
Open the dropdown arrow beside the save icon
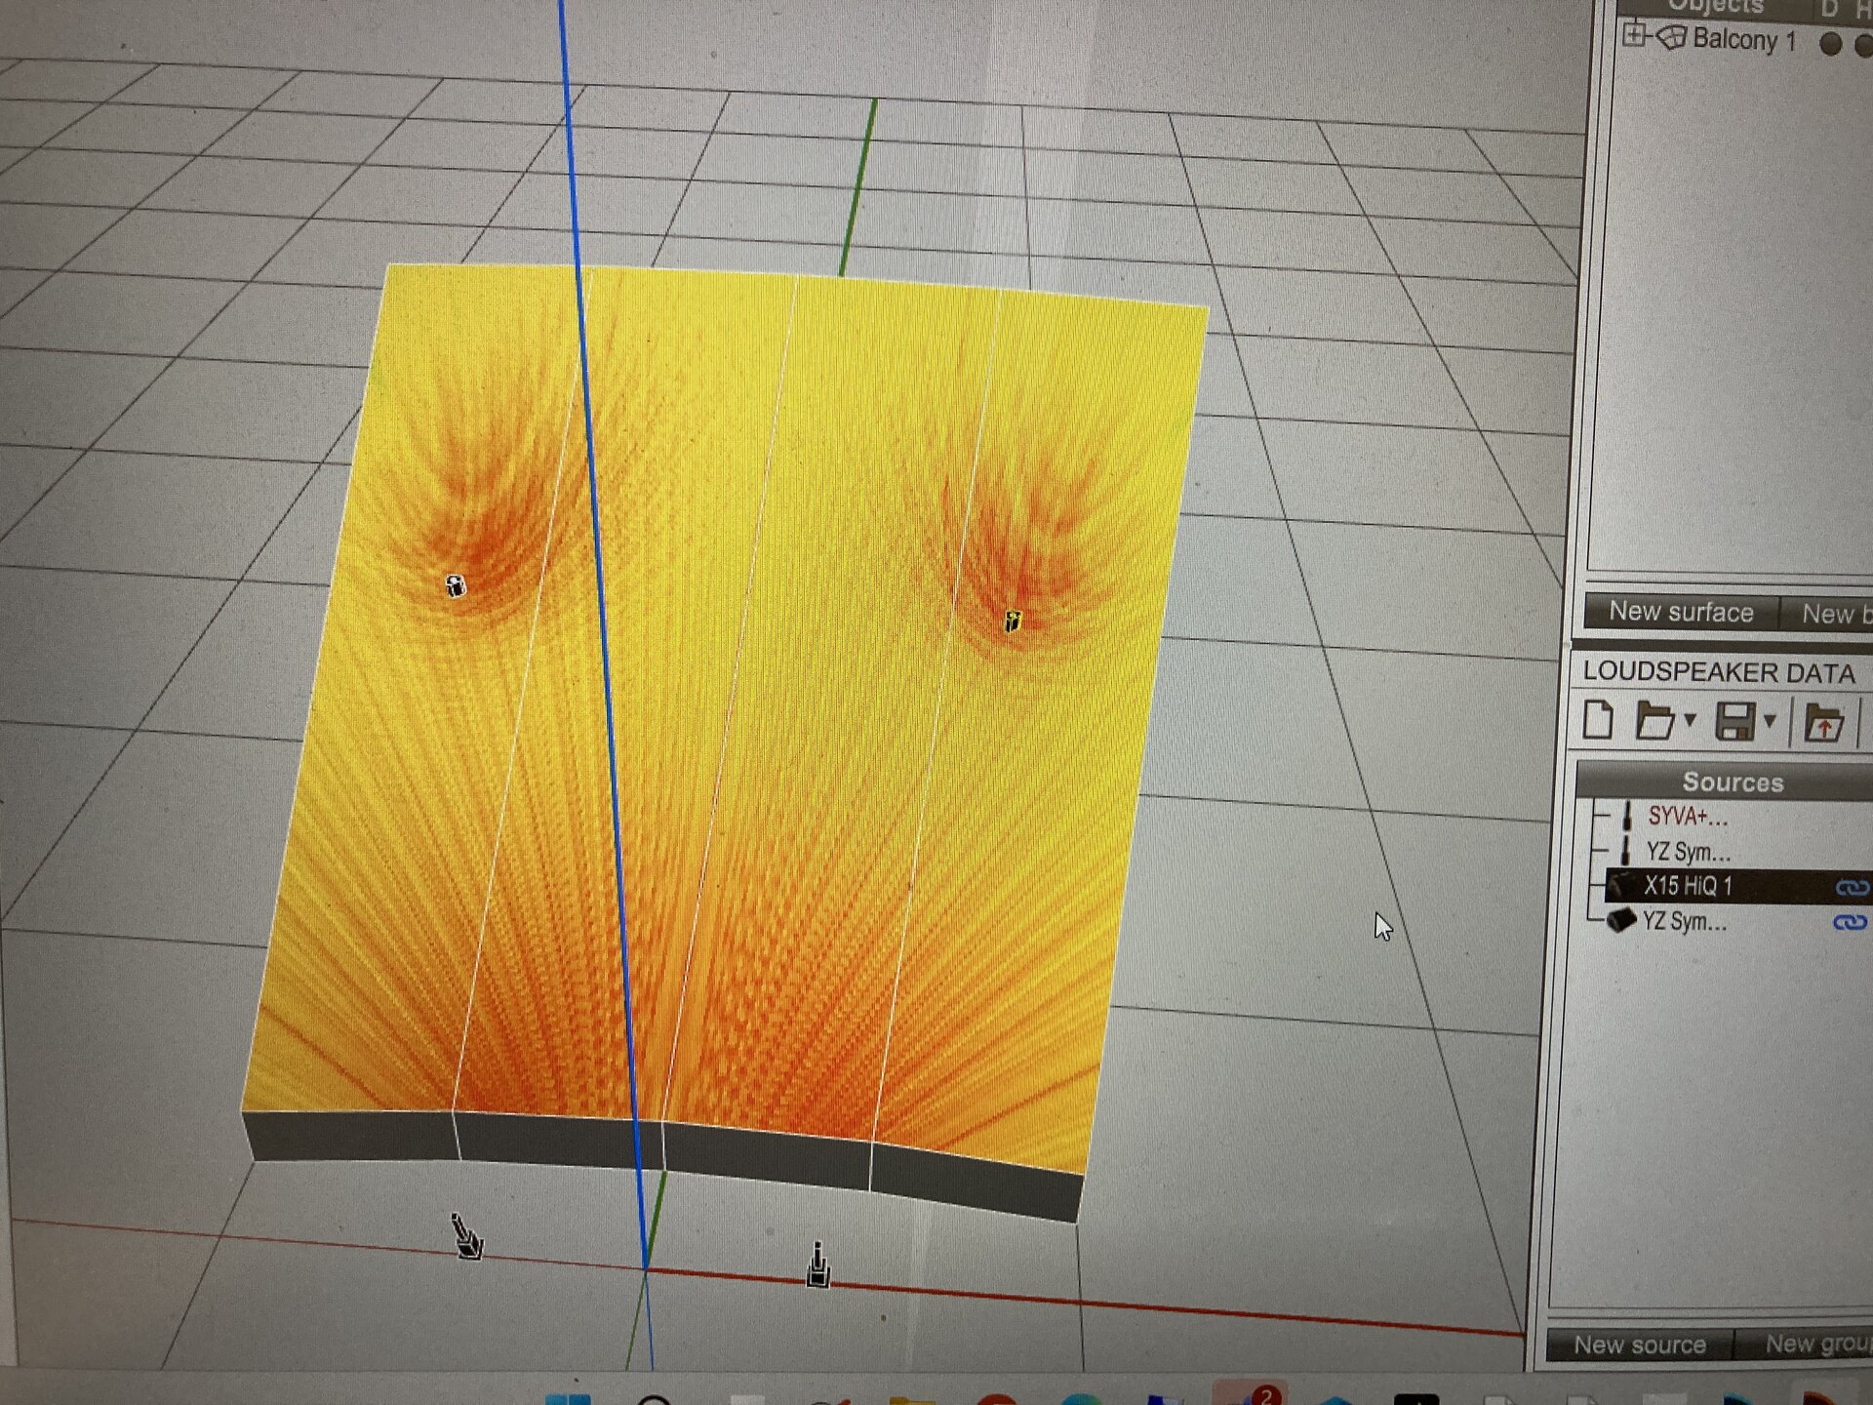1770,722
